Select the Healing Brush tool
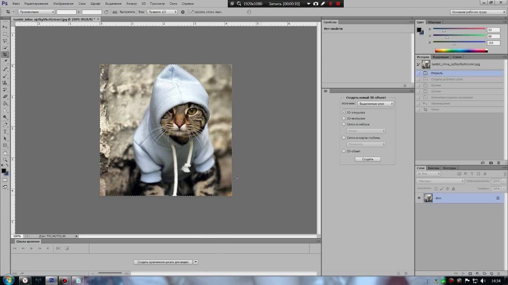 [x=5, y=69]
